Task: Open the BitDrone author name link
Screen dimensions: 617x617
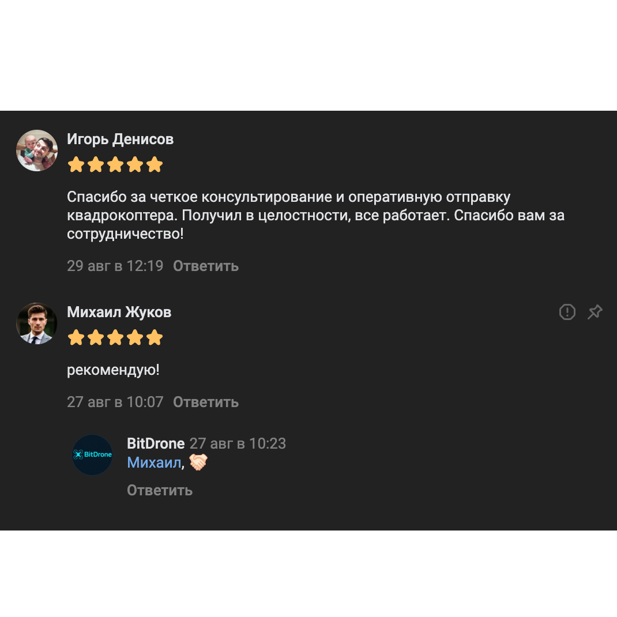Action: [x=156, y=443]
